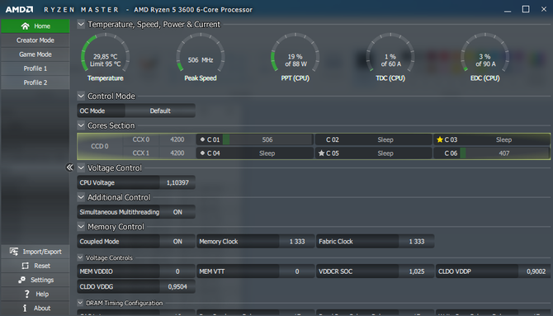Viewport: 553px width, 316px height.
Task: Click the About info icon
Action: point(25,308)
